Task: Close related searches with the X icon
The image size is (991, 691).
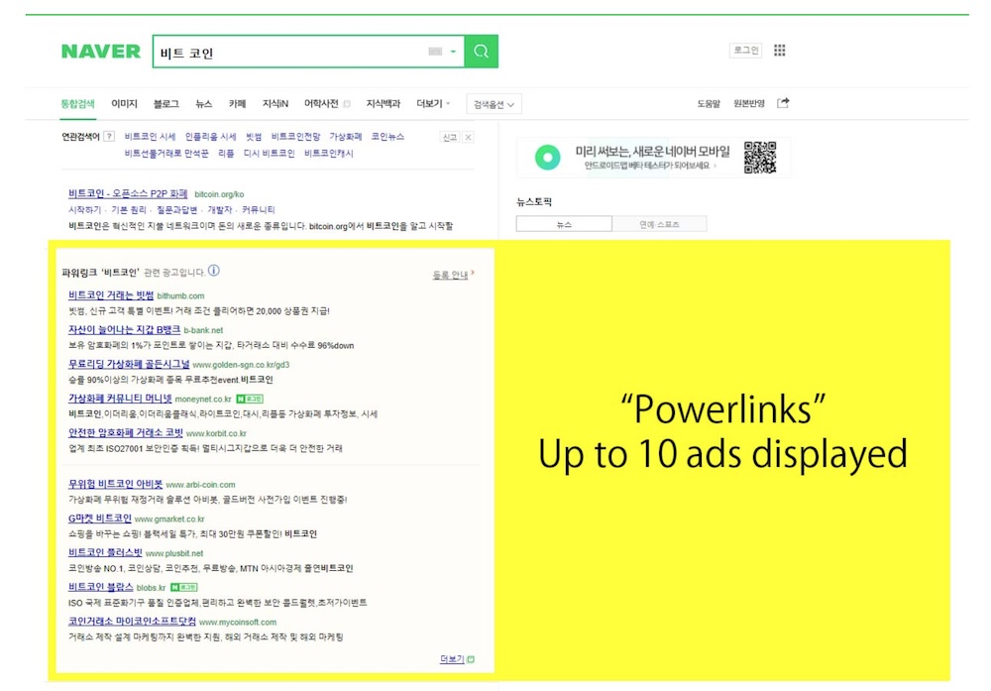Action: 469,137
